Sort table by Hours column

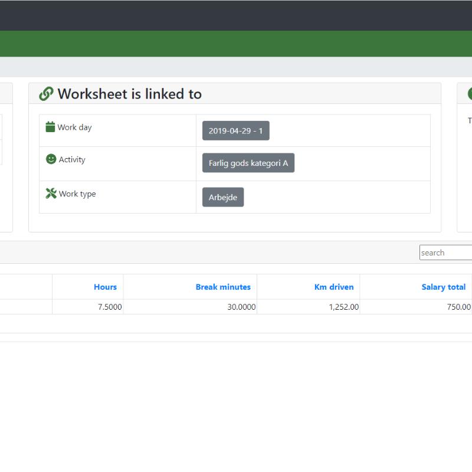[x=105, y=287]
